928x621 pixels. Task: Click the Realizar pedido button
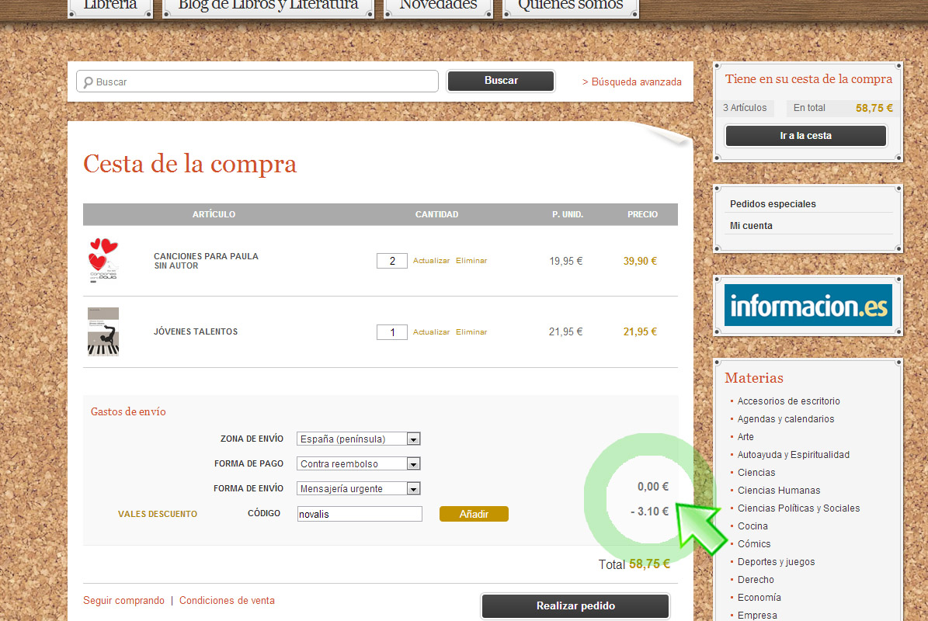tap(575, 606)
